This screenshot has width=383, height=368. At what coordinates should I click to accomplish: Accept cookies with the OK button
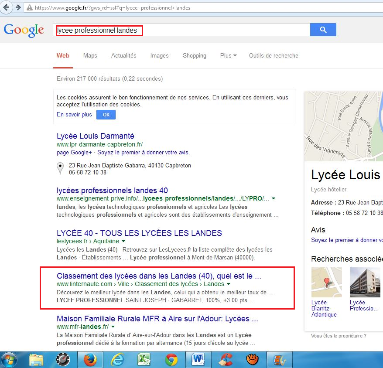106,115
